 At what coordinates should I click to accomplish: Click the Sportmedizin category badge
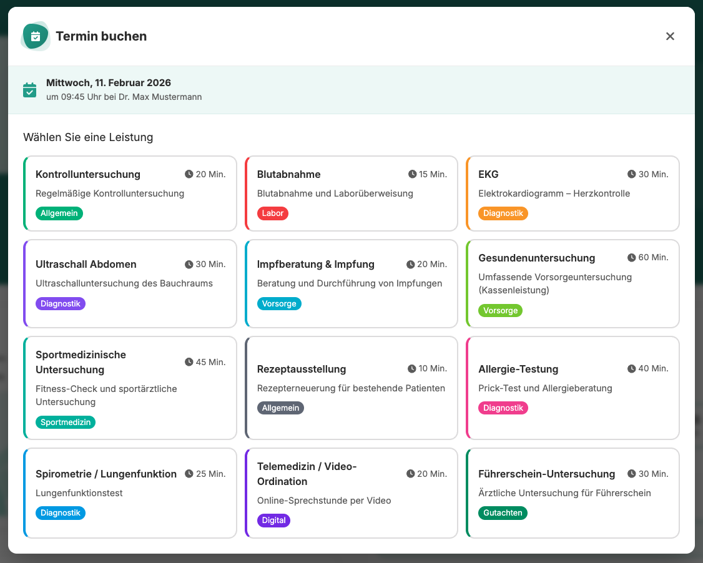pyautogui.click(x=66, y=423)
